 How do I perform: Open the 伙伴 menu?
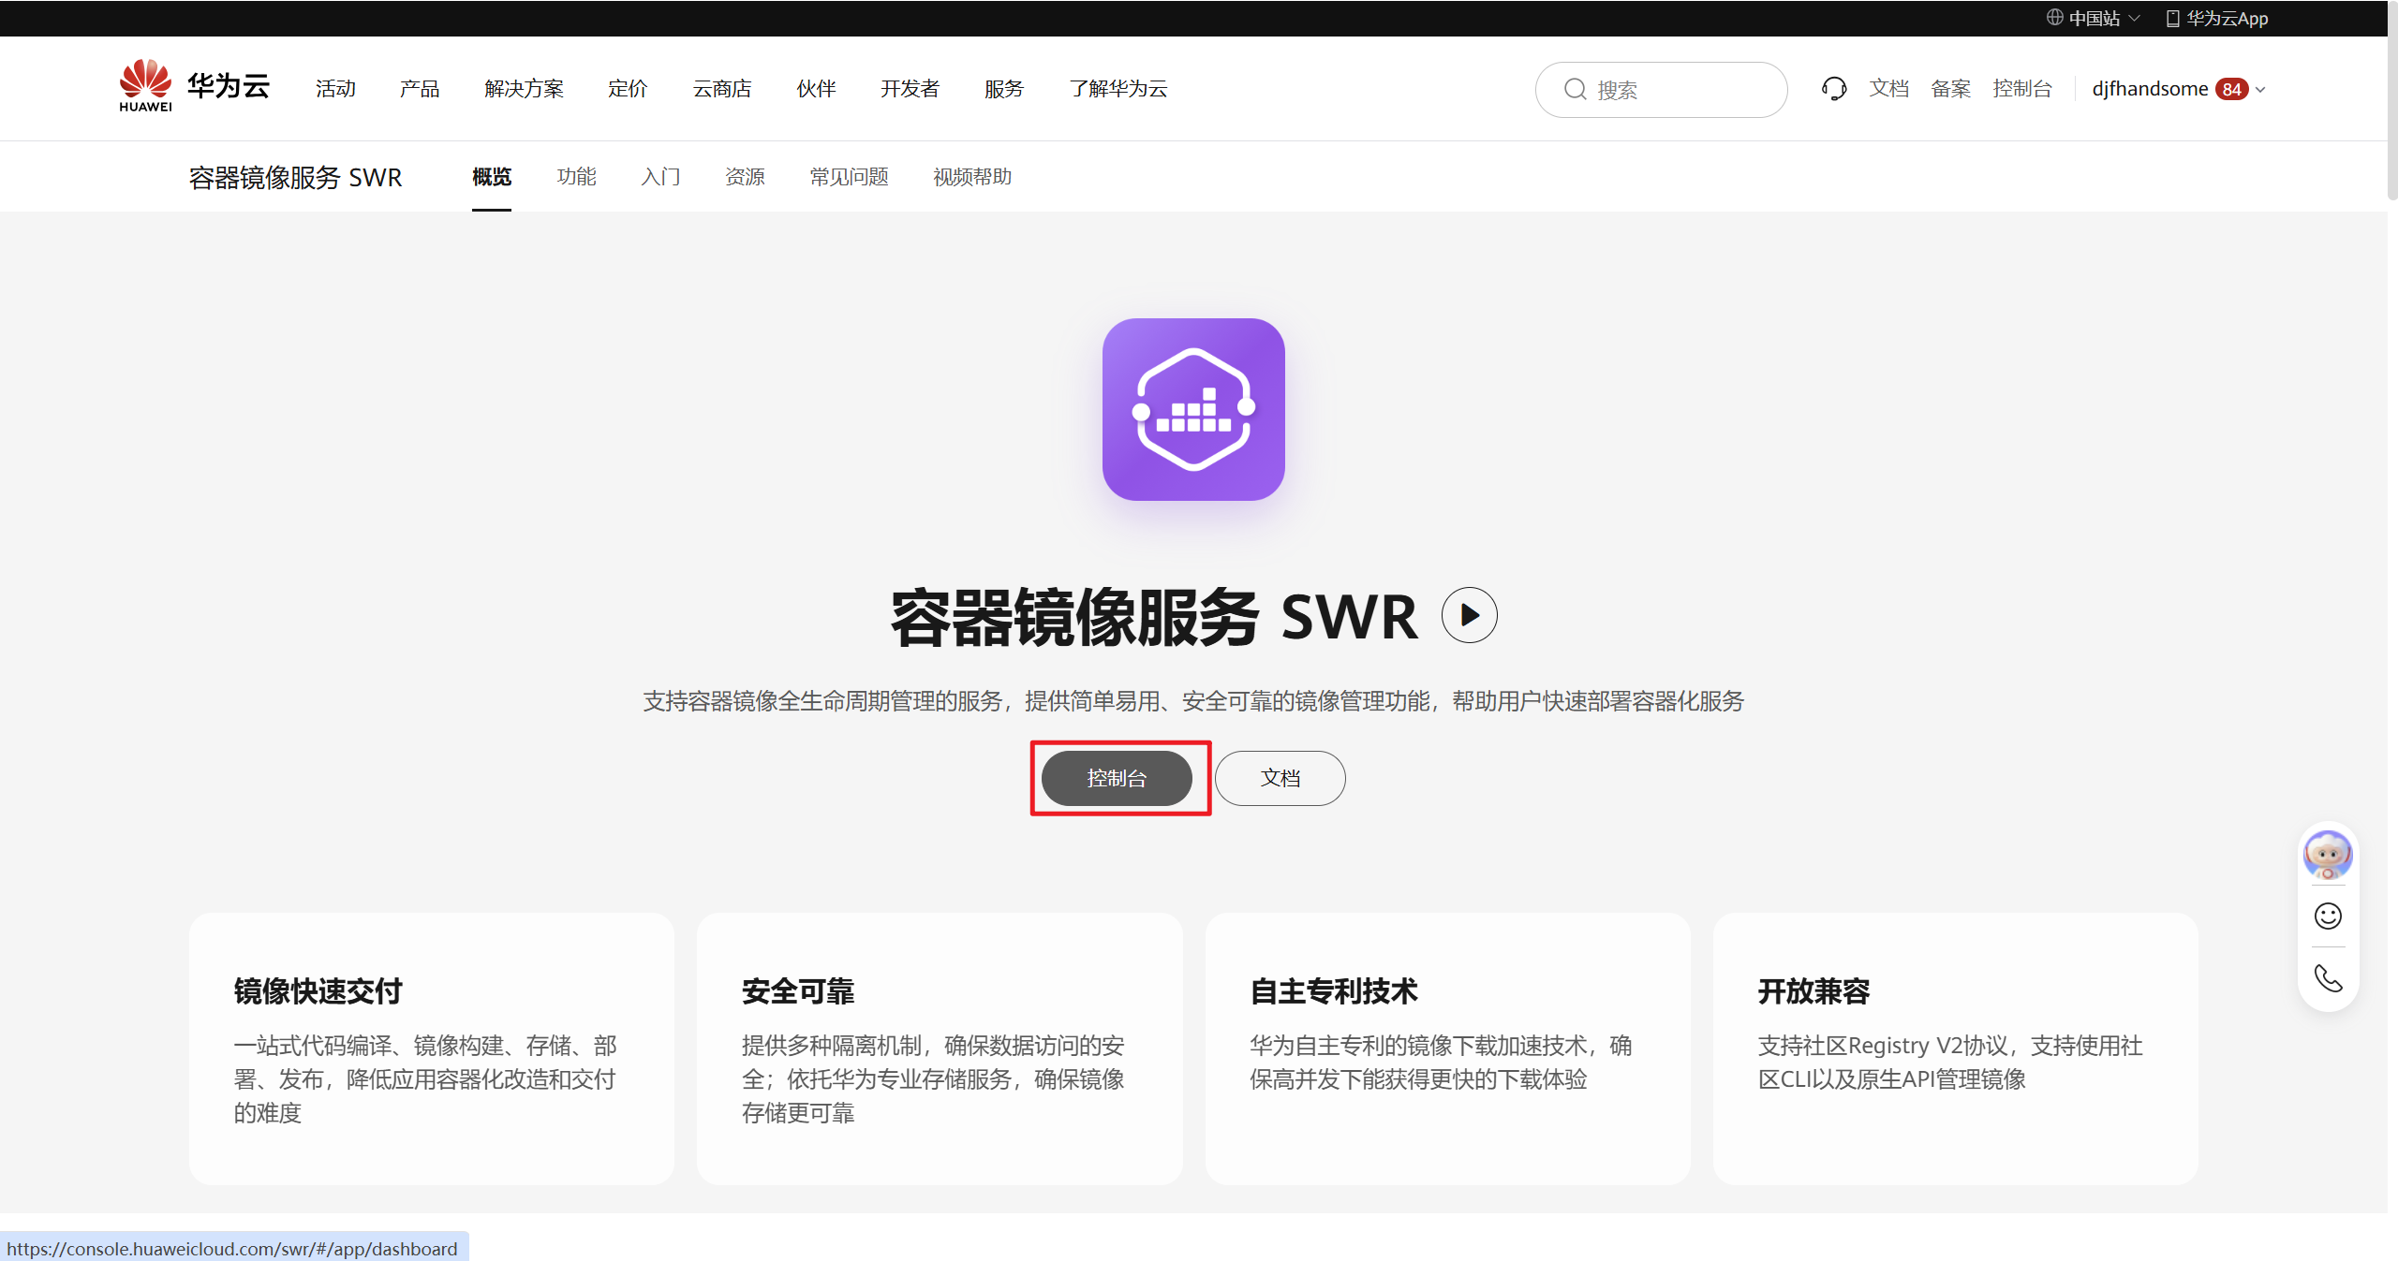pyautogui.click(x=816, y=89)
